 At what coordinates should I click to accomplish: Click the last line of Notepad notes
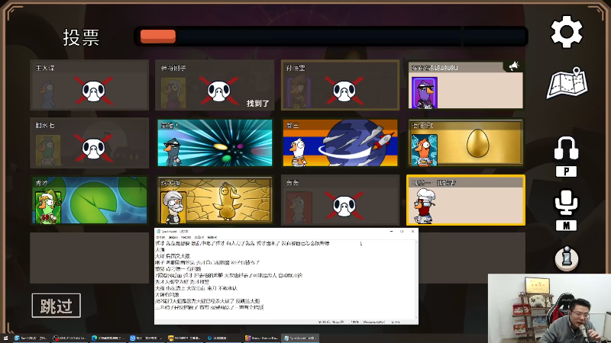tap(209, 307)
